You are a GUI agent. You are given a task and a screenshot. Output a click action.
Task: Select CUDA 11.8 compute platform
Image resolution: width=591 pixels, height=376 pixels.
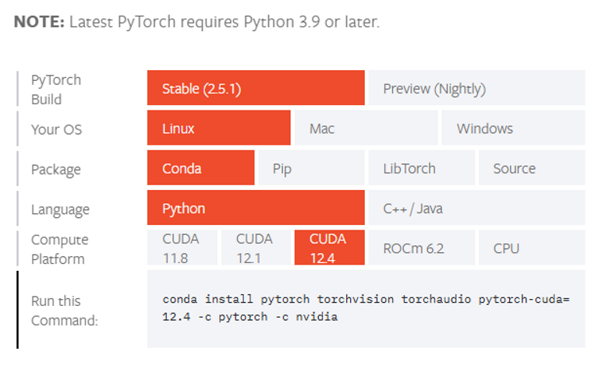[182, 248]
